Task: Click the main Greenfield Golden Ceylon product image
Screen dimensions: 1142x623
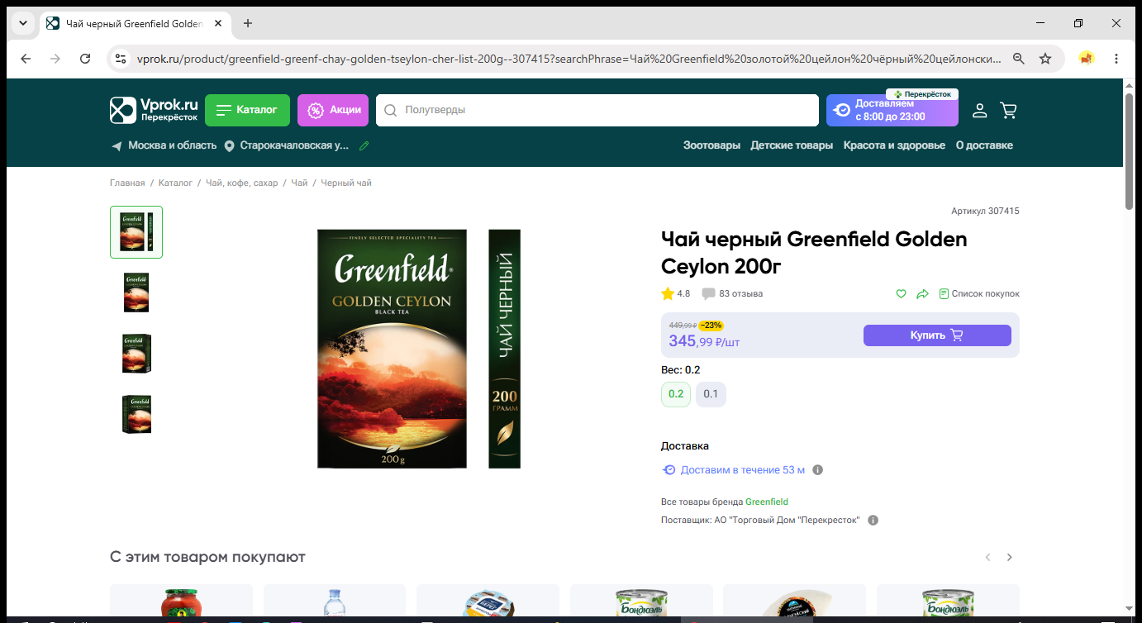Action: pos(419,349)
